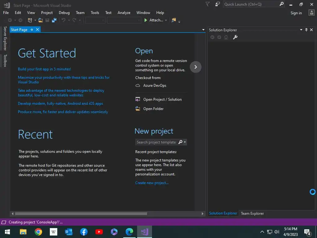
Task: Start debugging with the green Attach arrow
Action: (x=145, y=20)
